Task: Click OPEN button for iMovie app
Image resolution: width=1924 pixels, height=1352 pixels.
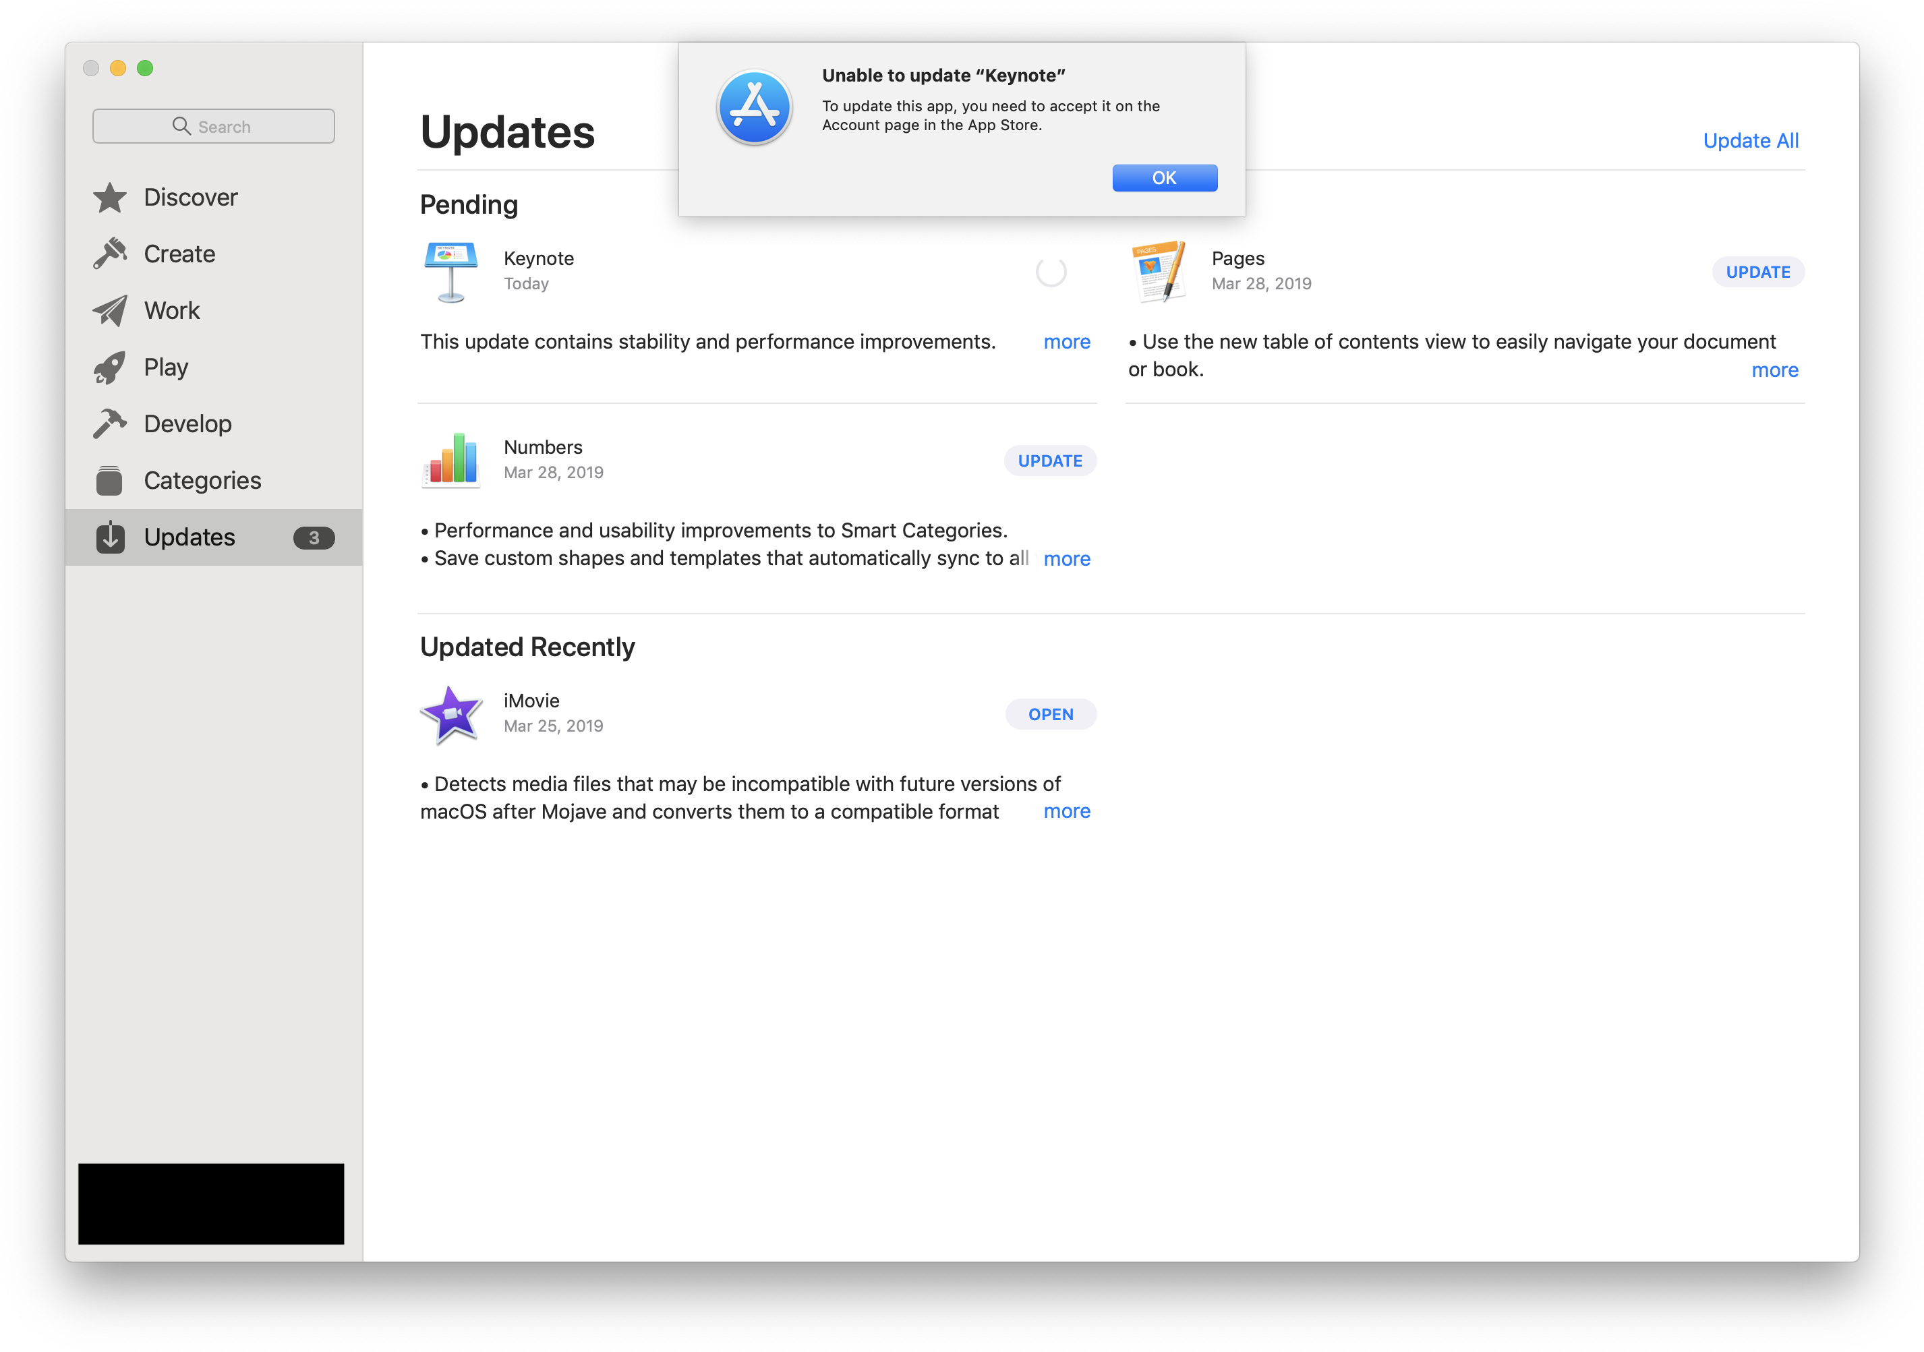Action: (1051, 713)
